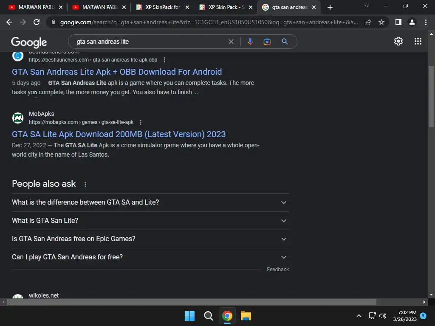
Task: Open network display tray icon
Action: pos(372,316)
